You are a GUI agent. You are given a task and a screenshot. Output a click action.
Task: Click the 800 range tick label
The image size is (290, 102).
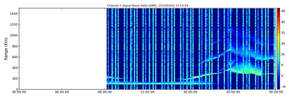15,46
